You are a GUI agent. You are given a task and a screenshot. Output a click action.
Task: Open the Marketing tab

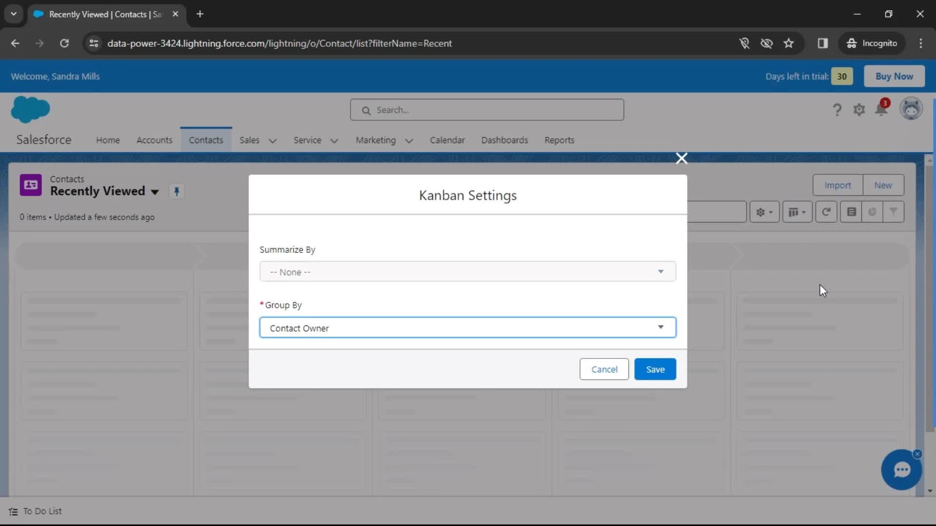coord(375,140)
